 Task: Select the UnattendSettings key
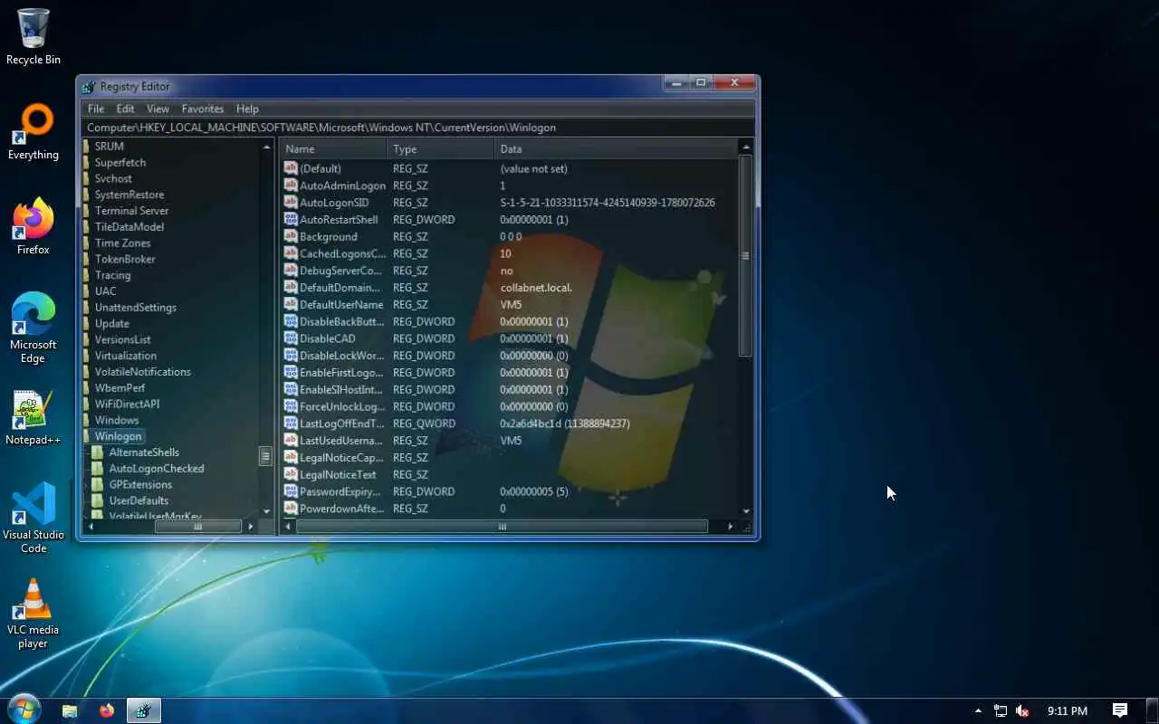136,308
